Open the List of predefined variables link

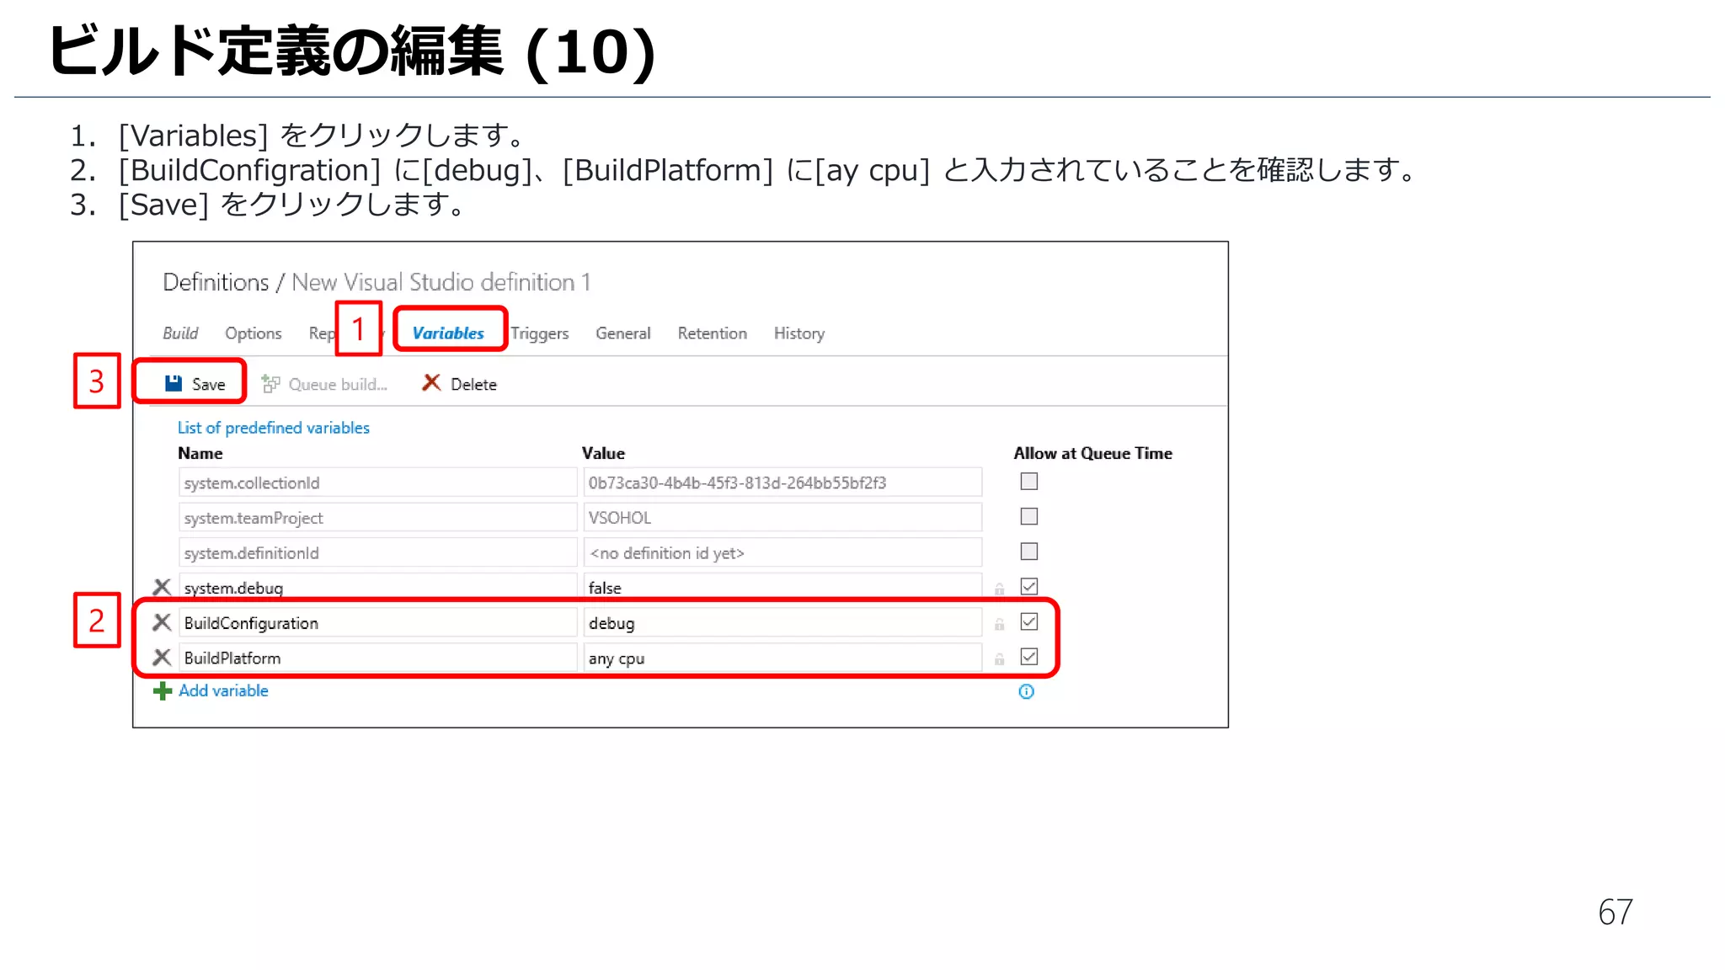[x=273, y=428]
